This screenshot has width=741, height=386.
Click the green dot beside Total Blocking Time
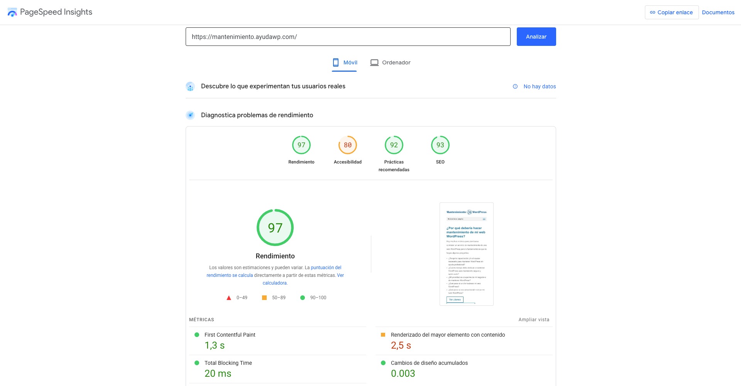(x=197, y=363)
